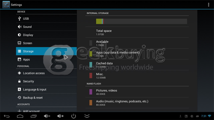Open Security settings
This screenshot has height=120, width=214.
pyautogui.click(x=46, y=81)
